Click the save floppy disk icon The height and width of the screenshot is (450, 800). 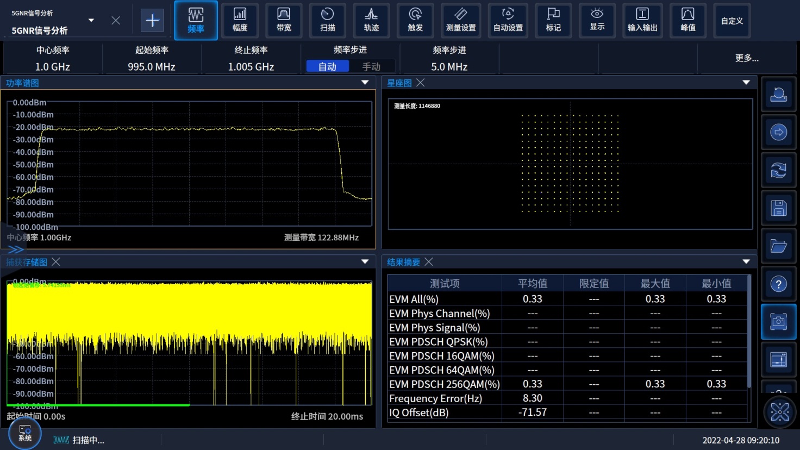point(778,208)
